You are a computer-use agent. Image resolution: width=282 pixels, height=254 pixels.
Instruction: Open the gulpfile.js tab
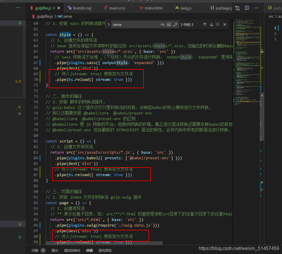(43, 8)
